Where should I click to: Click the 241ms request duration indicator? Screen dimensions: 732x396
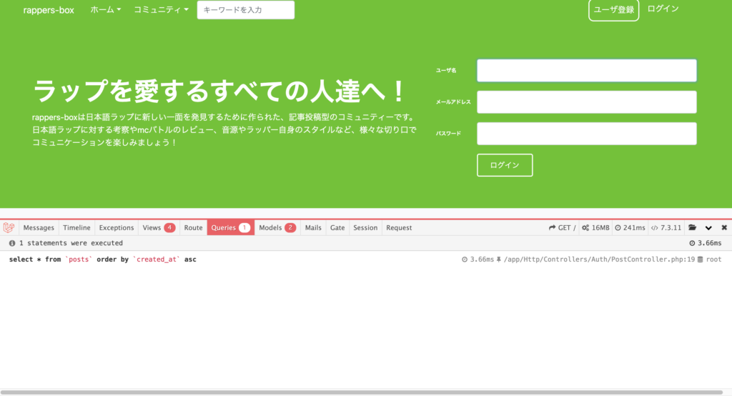tap(630, 227)
